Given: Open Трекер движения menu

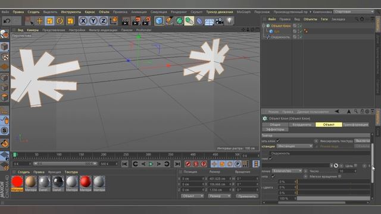Looking at the screenshot, I should pos(220,12).
